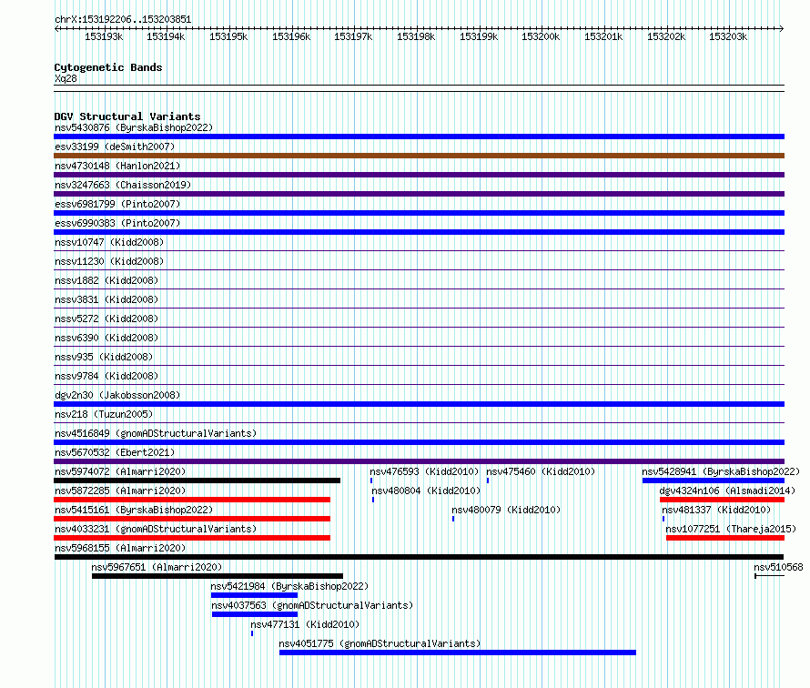This screenshot has height=688, width=810.
Task: Click the nsv477131 (Kidd2010) small blue marker
Action: [x=252, y=633]
